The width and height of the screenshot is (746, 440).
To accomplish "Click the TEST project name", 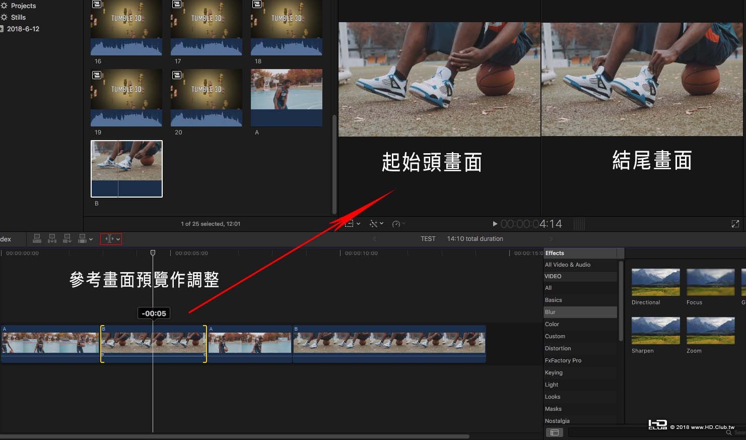I will point(428,239).
